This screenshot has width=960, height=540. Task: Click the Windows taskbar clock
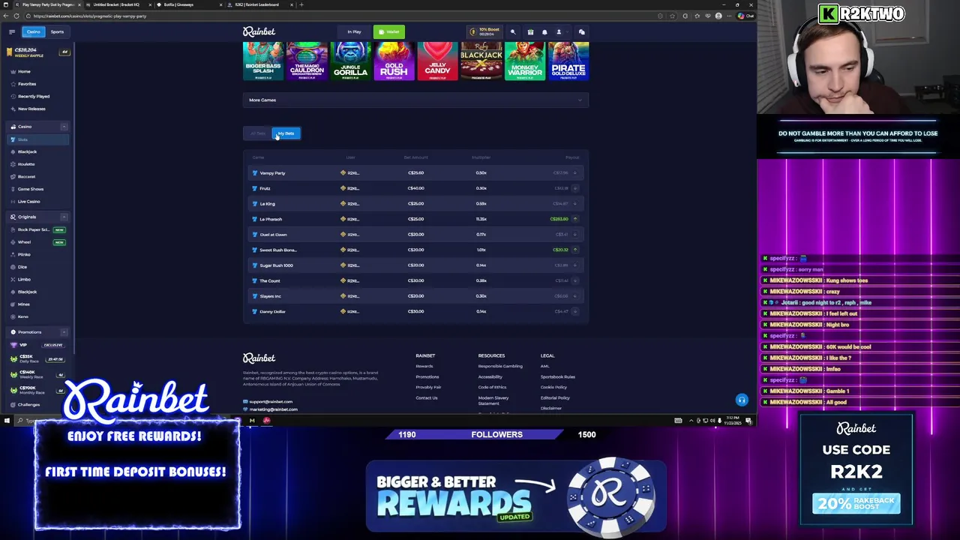point(732,421)
